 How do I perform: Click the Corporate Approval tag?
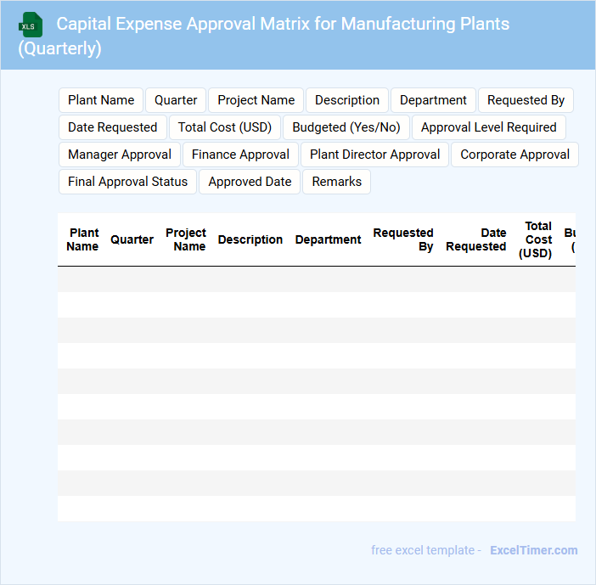click(x=514, y=155)
